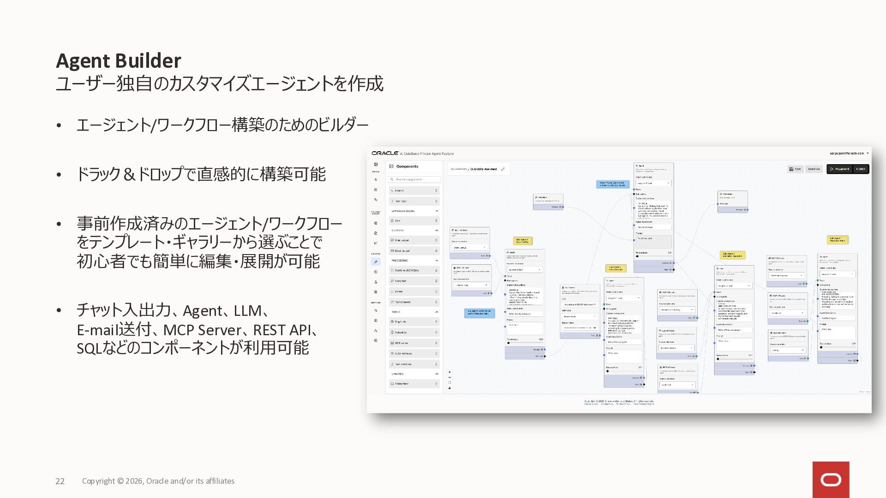The height and width of the screenshot is (498, 886).
Task: Click the My workflows breadcrumb link
Action: (x=459, y=169)
